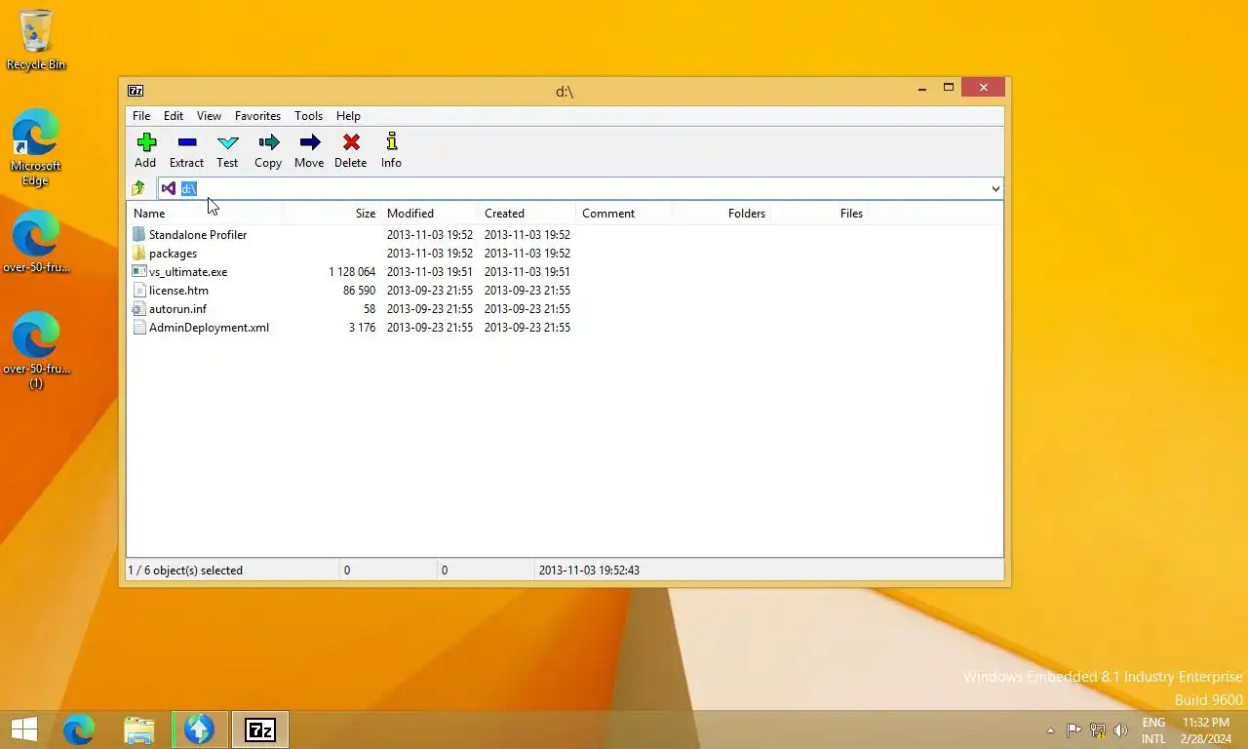The width and height of the screenshot is (1248, 749).
Task: Open the Help menu
Action: (x=348, y=115)
